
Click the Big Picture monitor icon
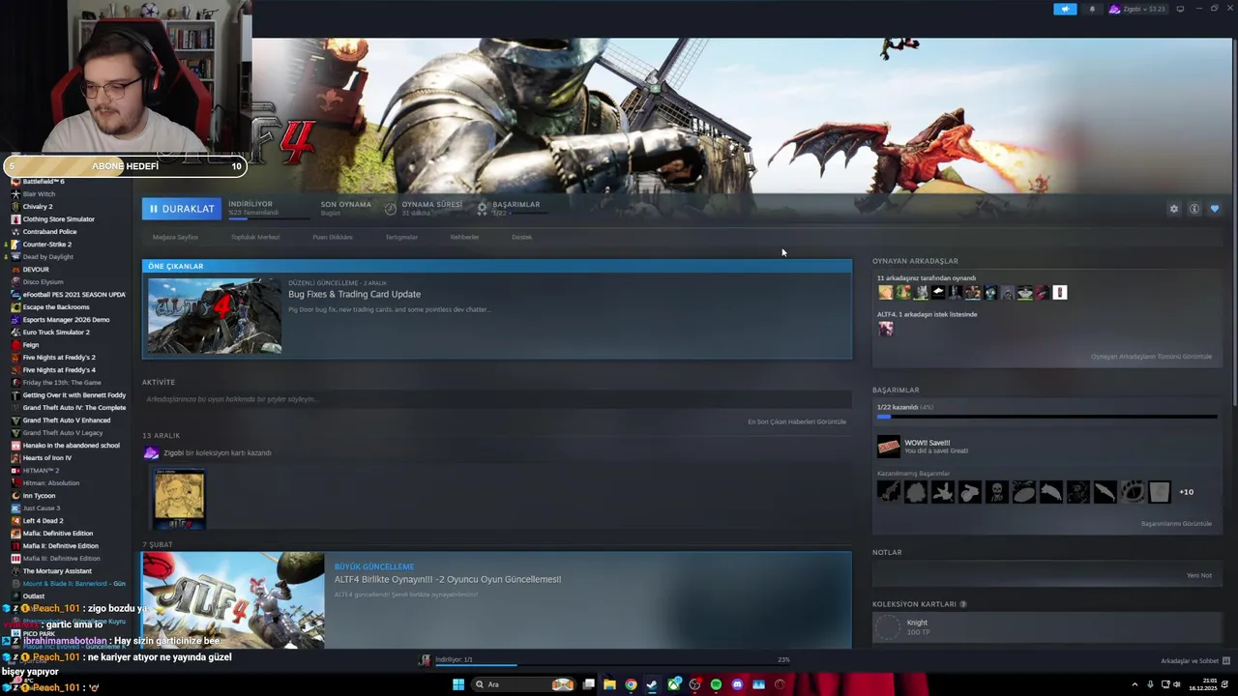click(1180, 9)
